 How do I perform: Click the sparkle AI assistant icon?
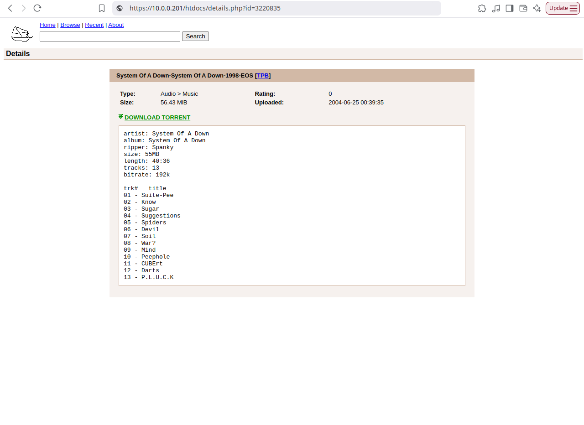[x=537, y=8]
